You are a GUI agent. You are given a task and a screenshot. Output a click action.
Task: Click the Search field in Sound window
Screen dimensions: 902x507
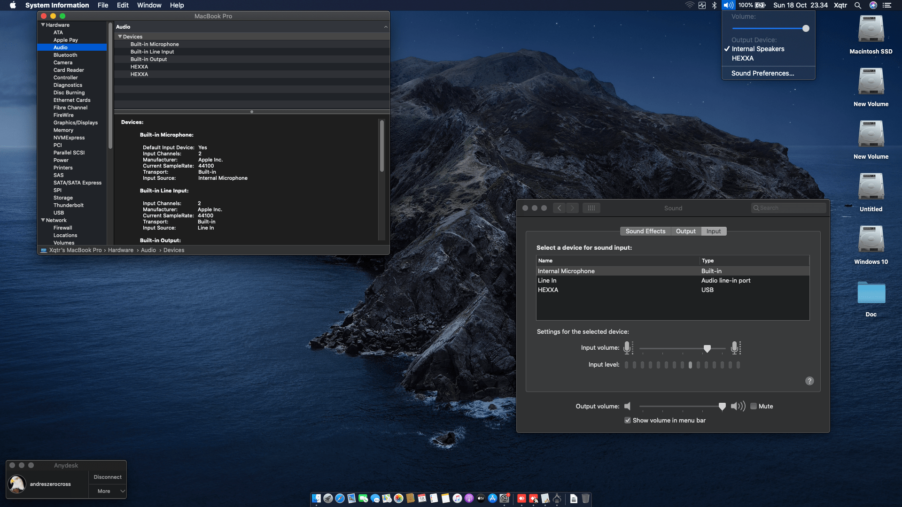coord(788,208)
